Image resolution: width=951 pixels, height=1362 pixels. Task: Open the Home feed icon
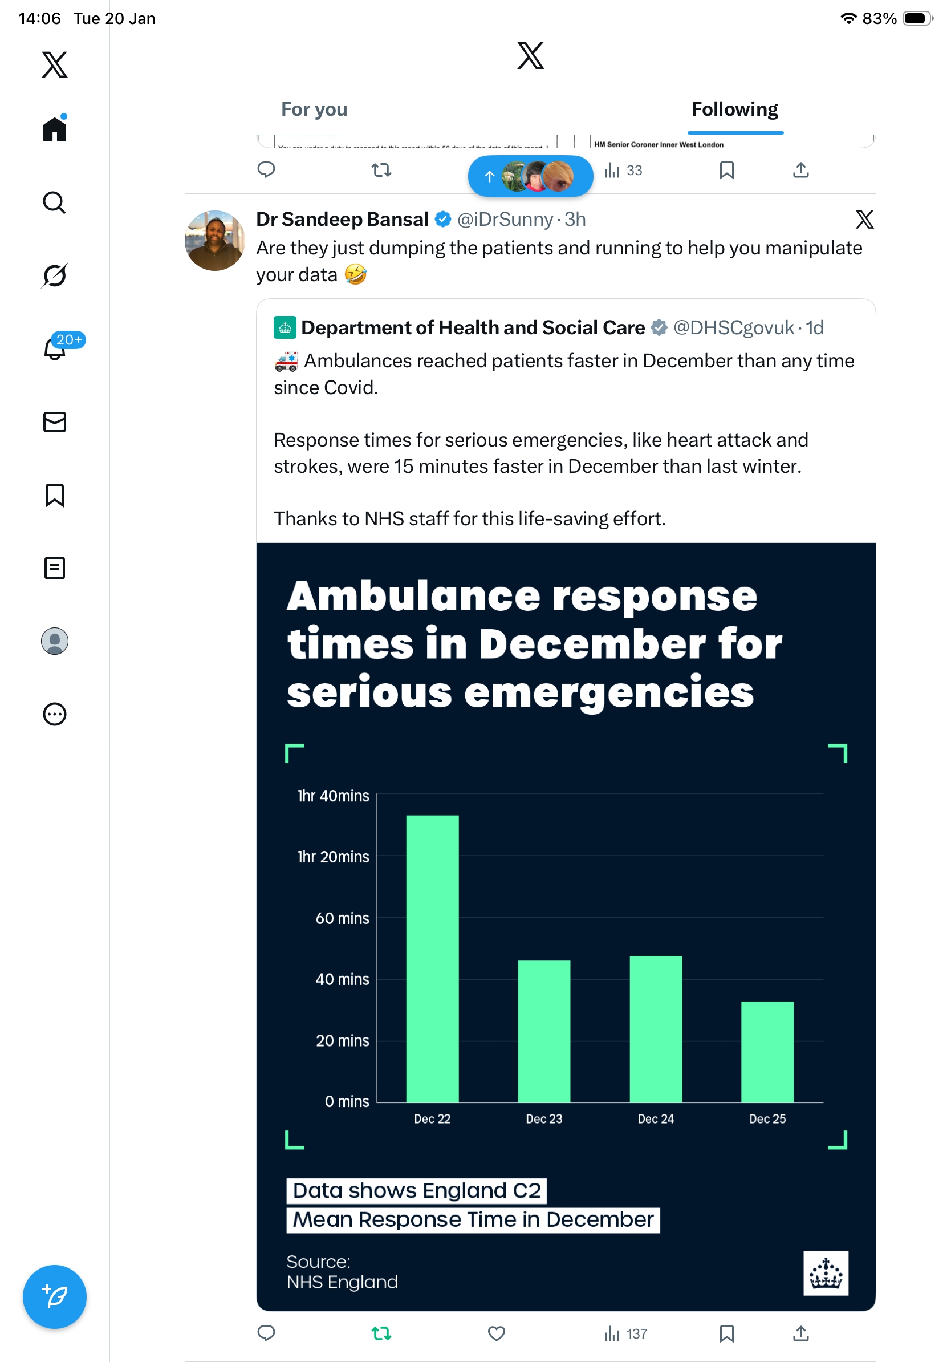pyautogui.click(x=55, y=129)
